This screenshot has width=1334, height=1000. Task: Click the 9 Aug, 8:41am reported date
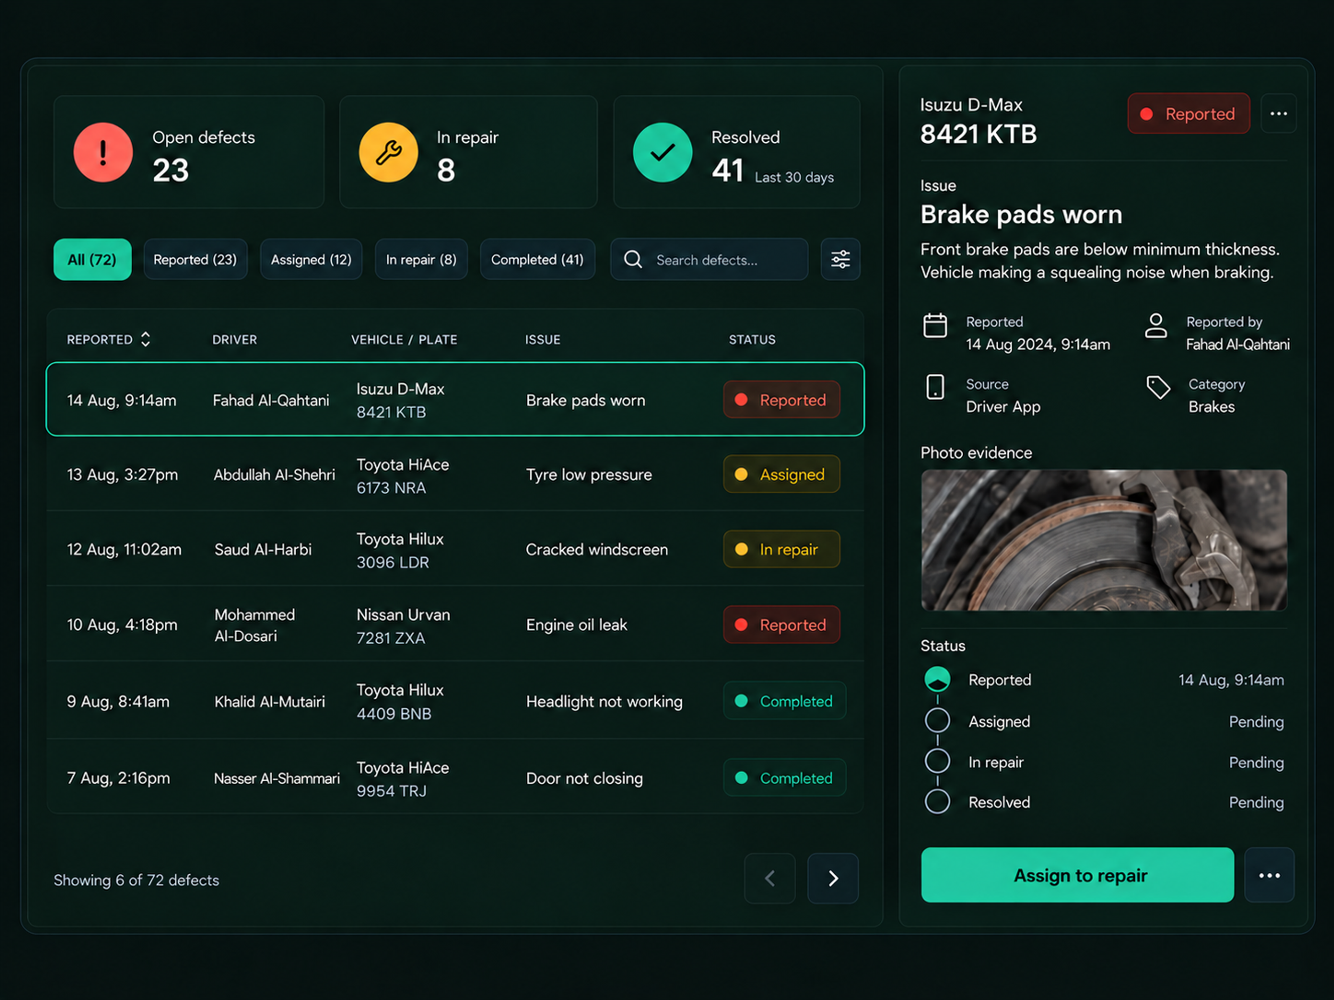click(x=118, y=702)
